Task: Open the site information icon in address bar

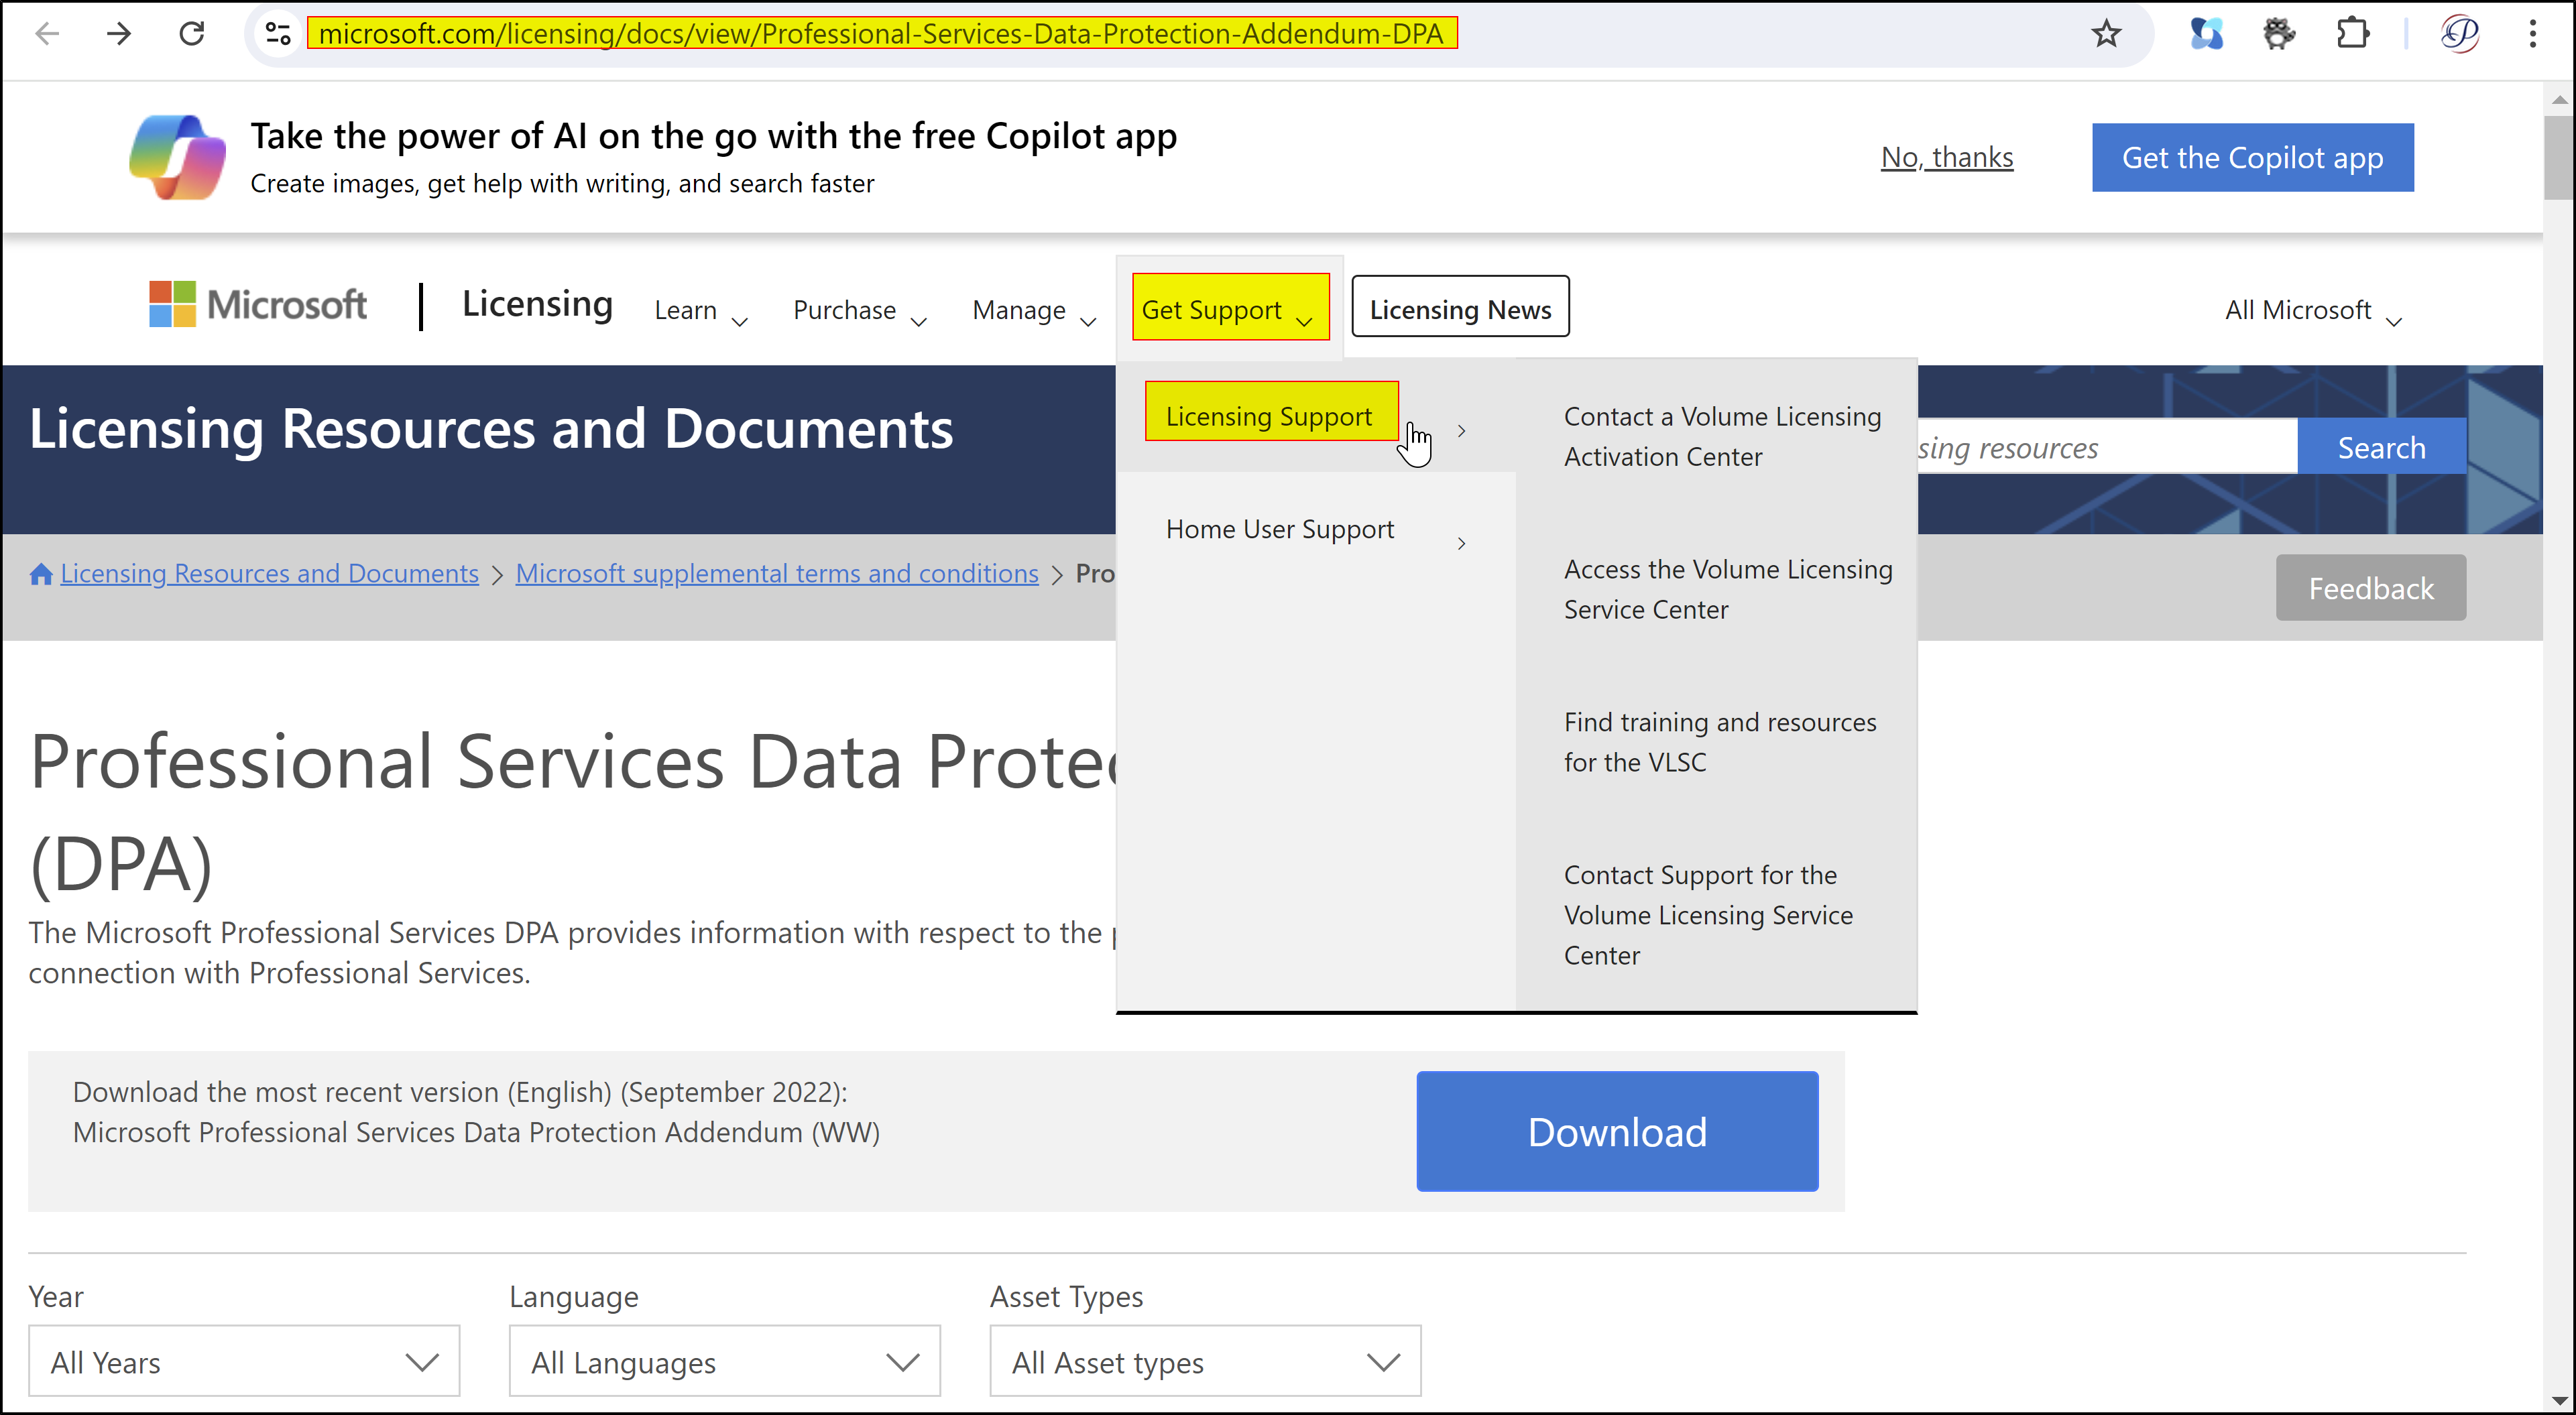Action: pos(278,34)
